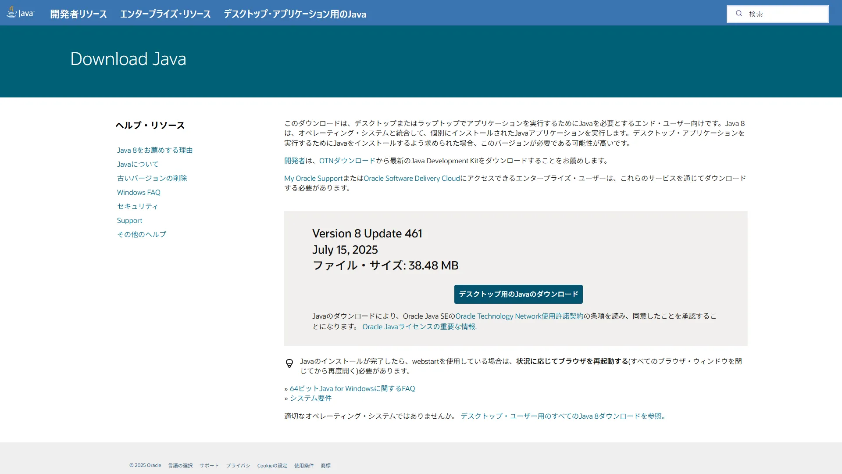Select デスクトップ・アプリケーション用のJava in navigation
The height and width of the screenshot is (474, 842).
coord(295,14)
